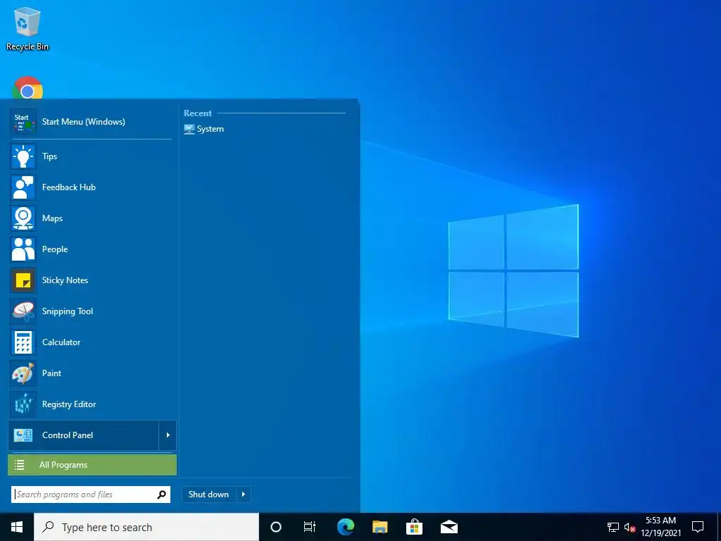
Task: Open the All Programs list
Action: pyautogui.click(x=92, y=465)
